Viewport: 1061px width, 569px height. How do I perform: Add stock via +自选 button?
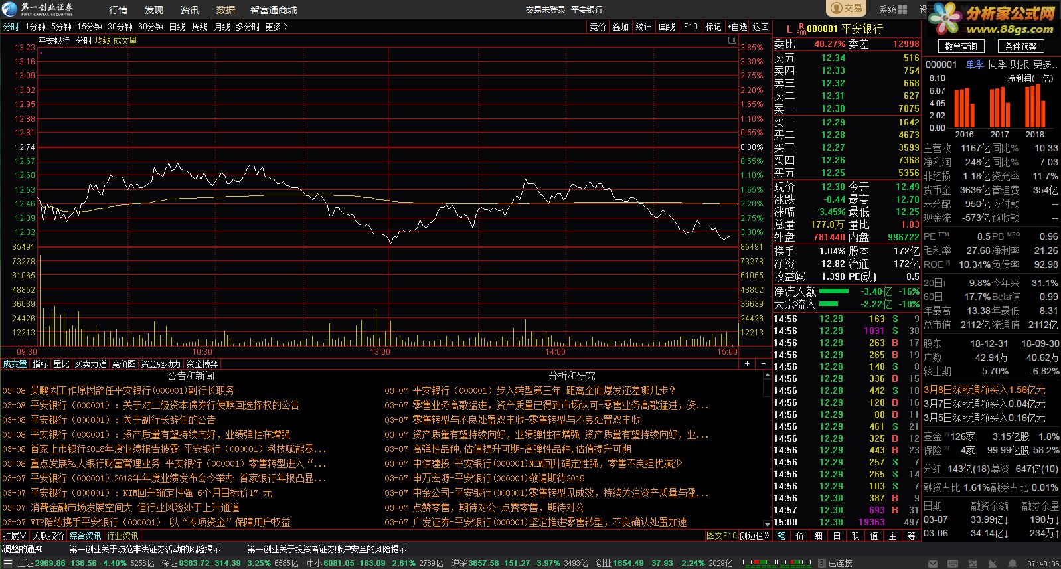click(738, 27)
